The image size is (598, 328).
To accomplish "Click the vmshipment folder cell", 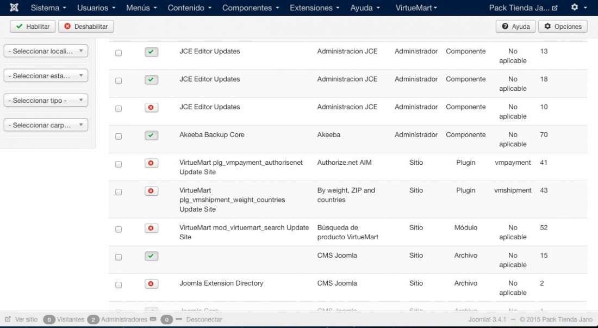I will tap(513, 190).
